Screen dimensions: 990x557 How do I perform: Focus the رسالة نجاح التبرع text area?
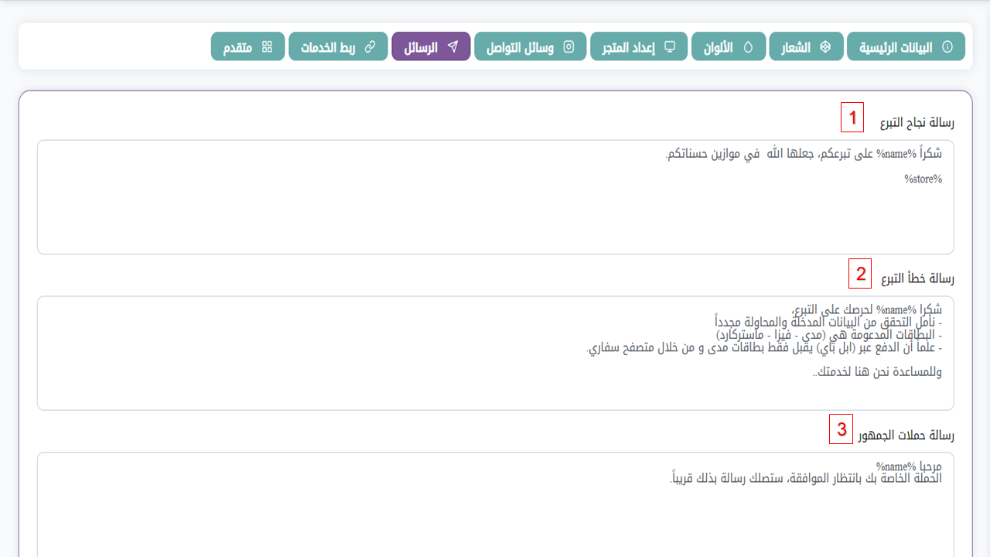click(495, 209)
